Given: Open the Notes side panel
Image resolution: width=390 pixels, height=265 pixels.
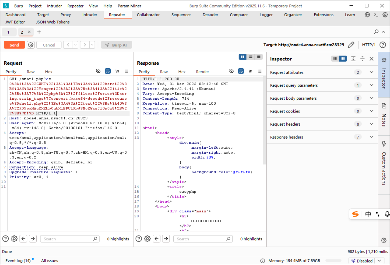Looking at the screenshot, I should click(x=384, y=115).
